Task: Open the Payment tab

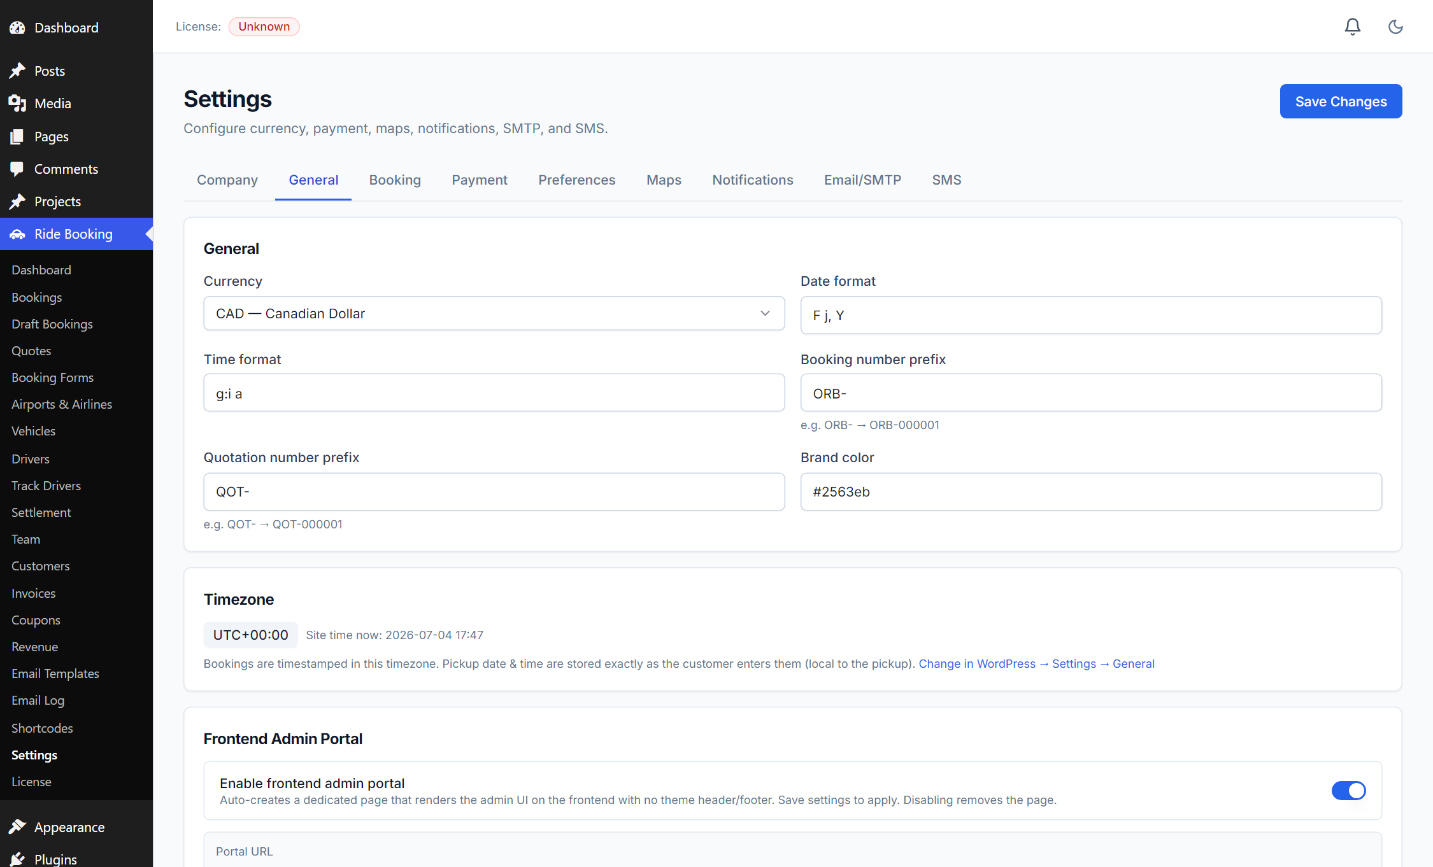Action: click(480, 180)
